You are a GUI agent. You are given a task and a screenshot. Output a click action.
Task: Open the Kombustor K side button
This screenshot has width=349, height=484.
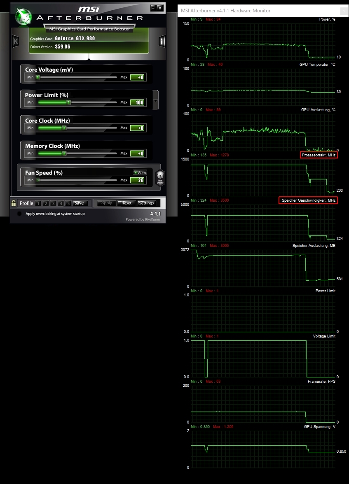coord(16,41)
